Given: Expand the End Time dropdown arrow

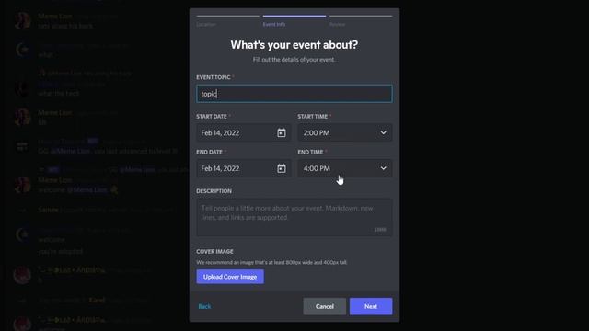Looking at the screenshot, I should (383, 168).
